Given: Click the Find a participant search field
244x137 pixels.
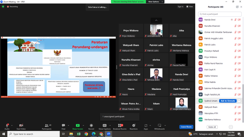Looking at the screenshot, I should [220, 14].
